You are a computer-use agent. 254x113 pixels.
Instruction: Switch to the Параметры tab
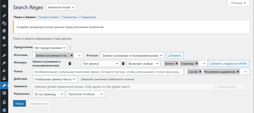coord(70,17)
